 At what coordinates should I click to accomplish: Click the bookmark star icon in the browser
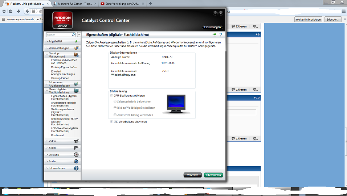pos(4,11)
